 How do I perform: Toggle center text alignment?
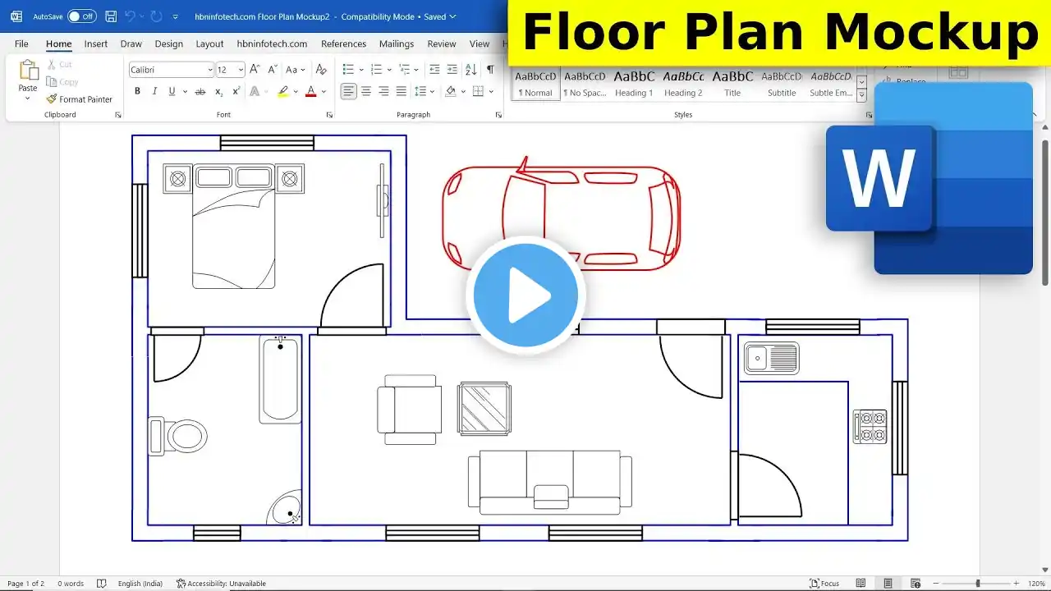(x=366, y=91)
